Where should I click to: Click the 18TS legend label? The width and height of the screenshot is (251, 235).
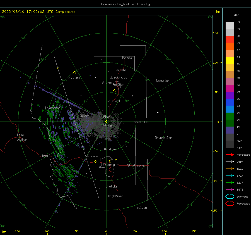(x=240, y=190)
